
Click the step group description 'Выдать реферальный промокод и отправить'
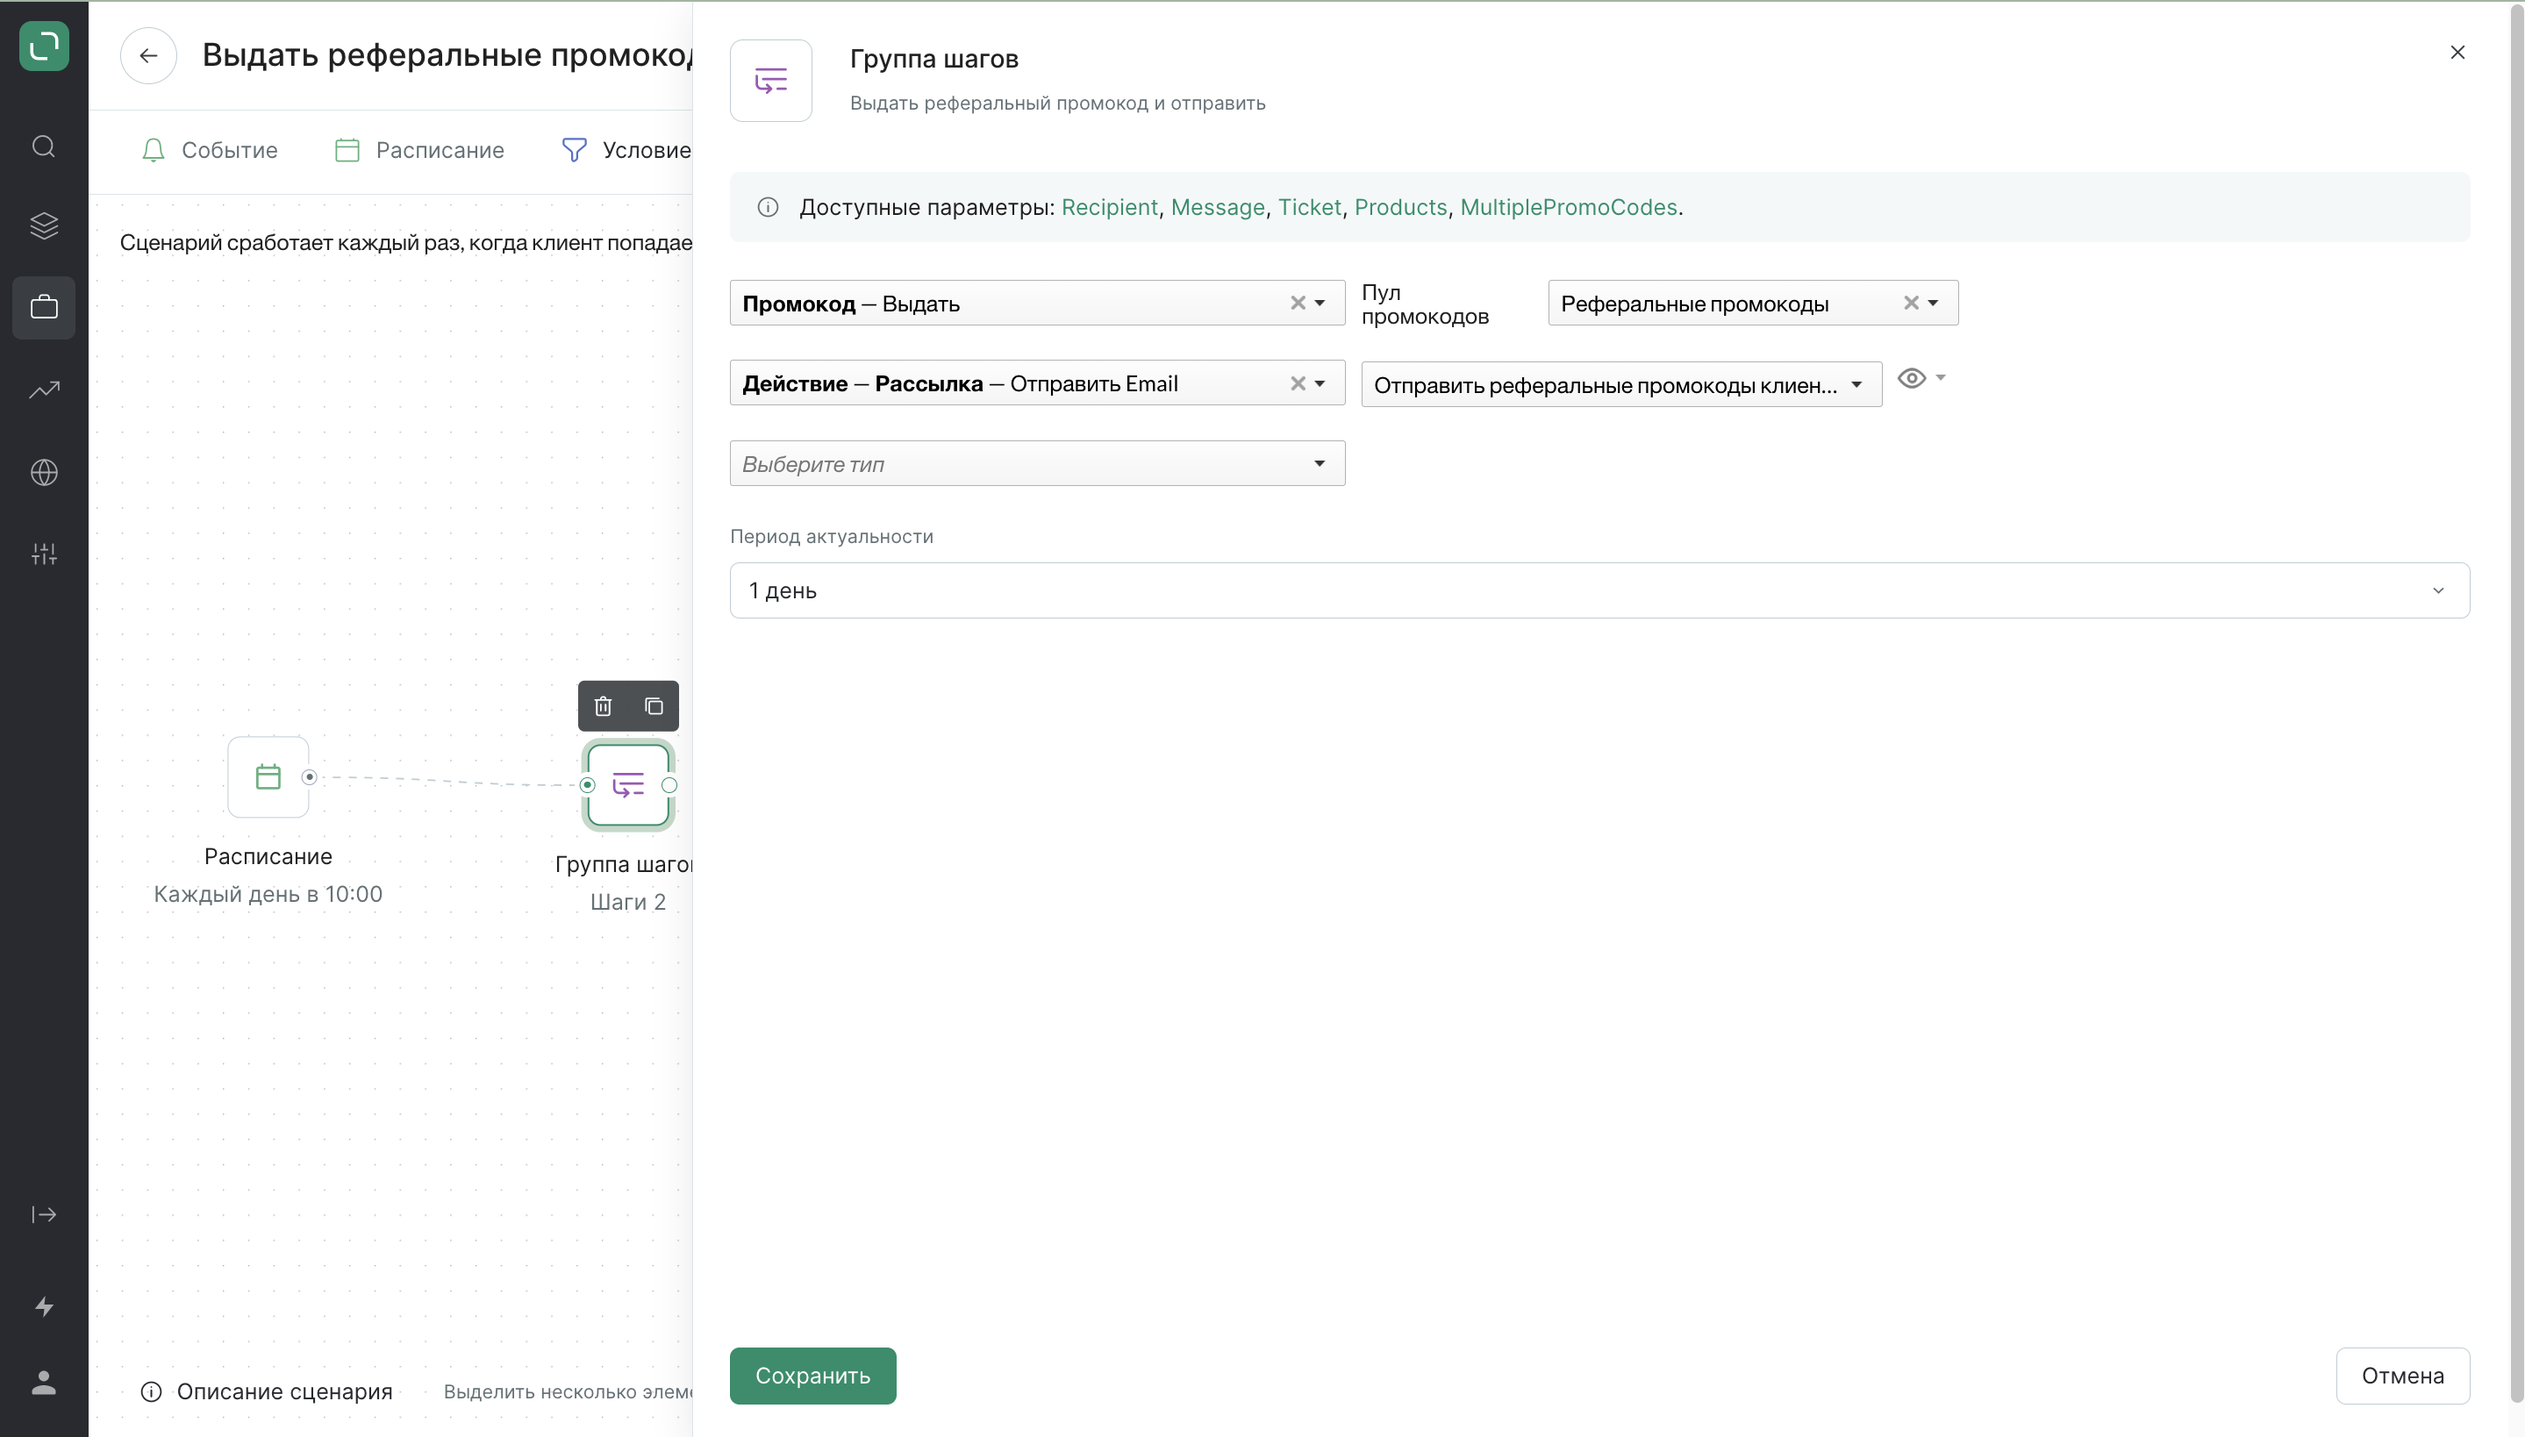(x=1057, y=103)
